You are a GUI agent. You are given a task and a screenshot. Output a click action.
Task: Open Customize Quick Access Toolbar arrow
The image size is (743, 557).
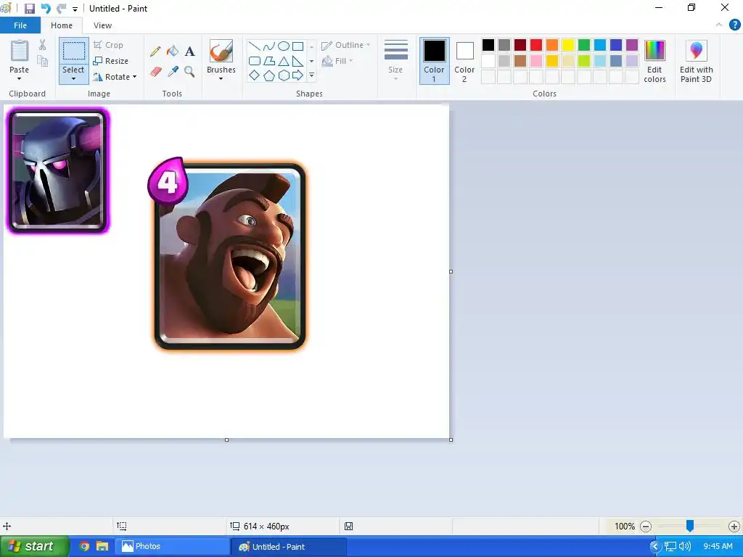(x=75, y=9)
